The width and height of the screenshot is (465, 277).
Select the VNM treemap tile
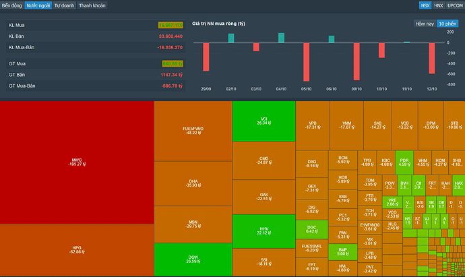pyautogui.click(x=346, y=125)
